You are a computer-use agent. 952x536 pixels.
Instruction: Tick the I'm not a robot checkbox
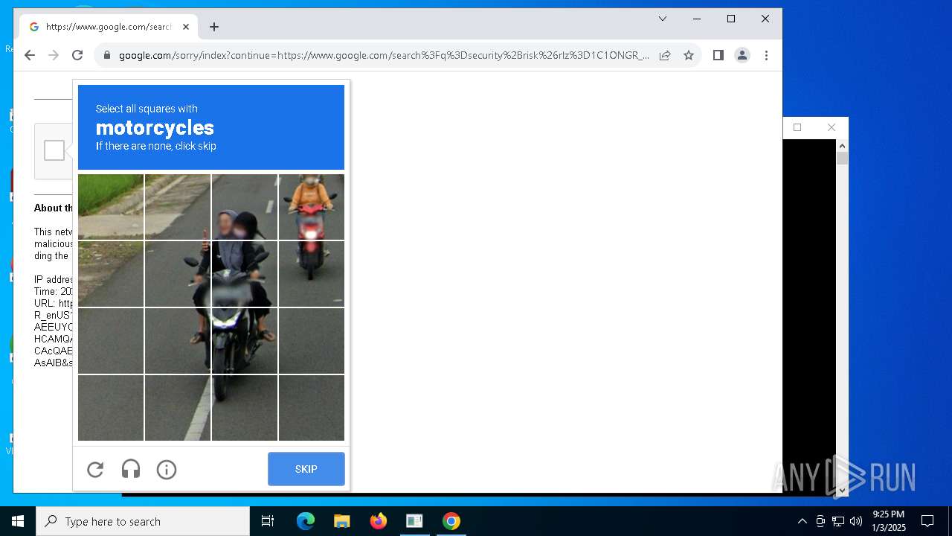point(54,150)
